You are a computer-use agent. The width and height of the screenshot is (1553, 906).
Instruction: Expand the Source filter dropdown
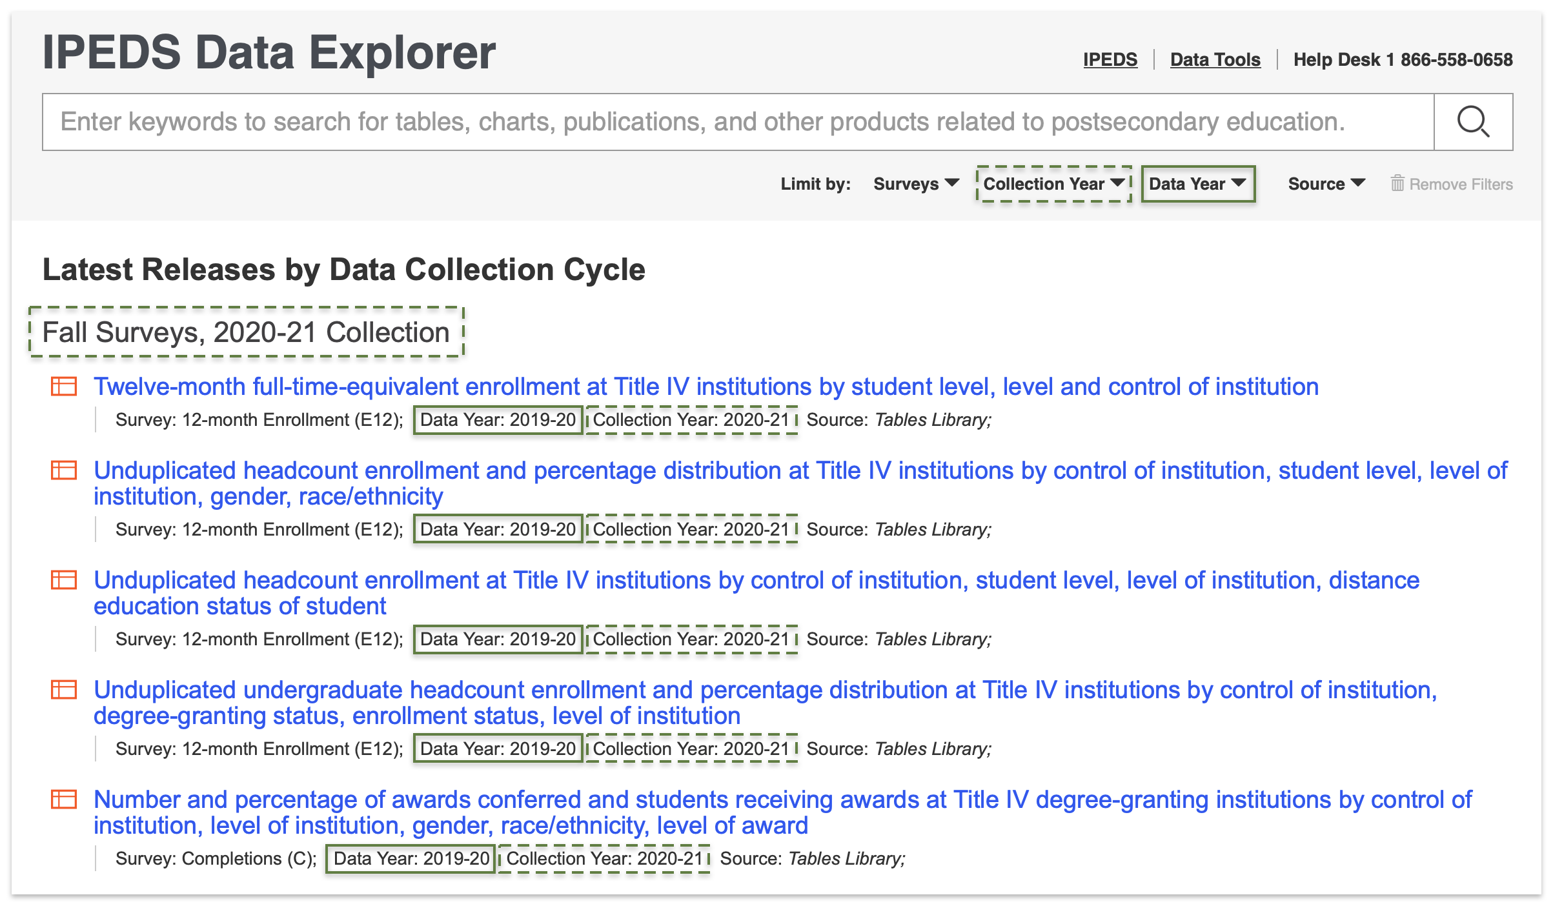pos(1326,184)
